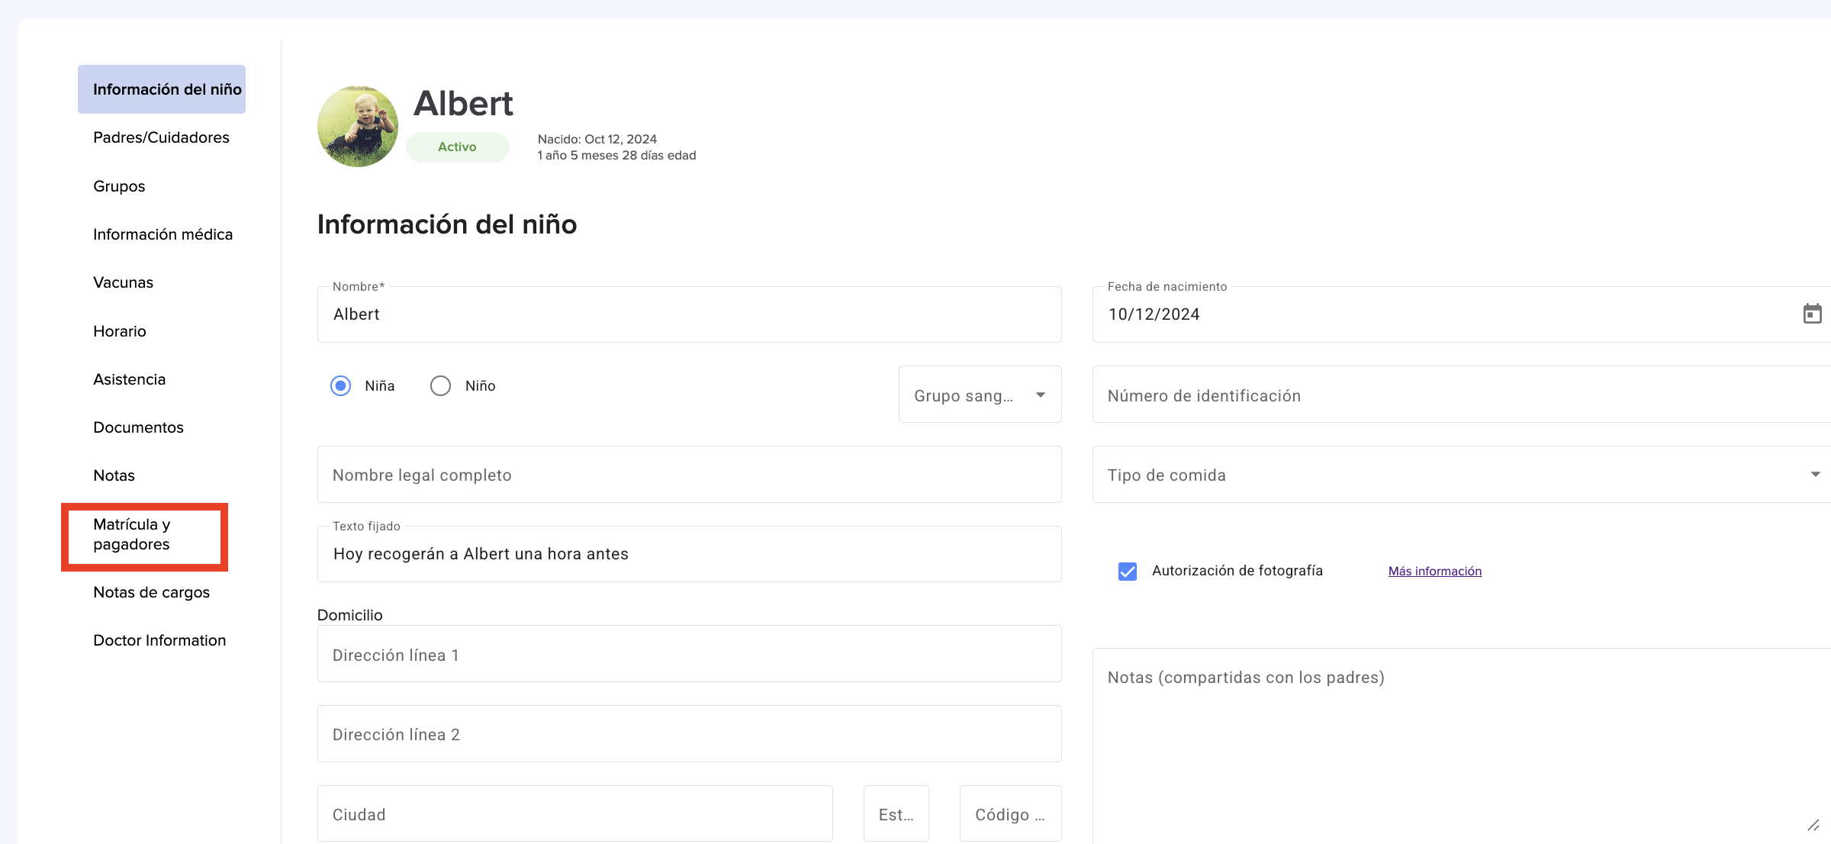Screen dimensions: 1831x844
Task: Focus the Dirección línea 1 input
Action: [x=689, y=655]
